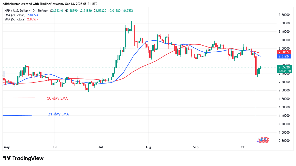The height and width of the screenshot is (166, 296).
Task: Click the Aug label on the time axis
Action: [149, 147]
